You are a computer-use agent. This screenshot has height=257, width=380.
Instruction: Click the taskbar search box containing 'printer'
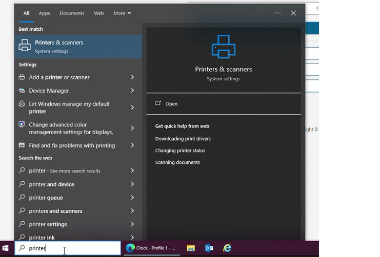coord(68,248)
